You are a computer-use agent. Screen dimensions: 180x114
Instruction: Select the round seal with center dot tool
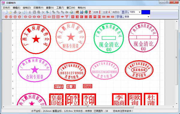11,17
